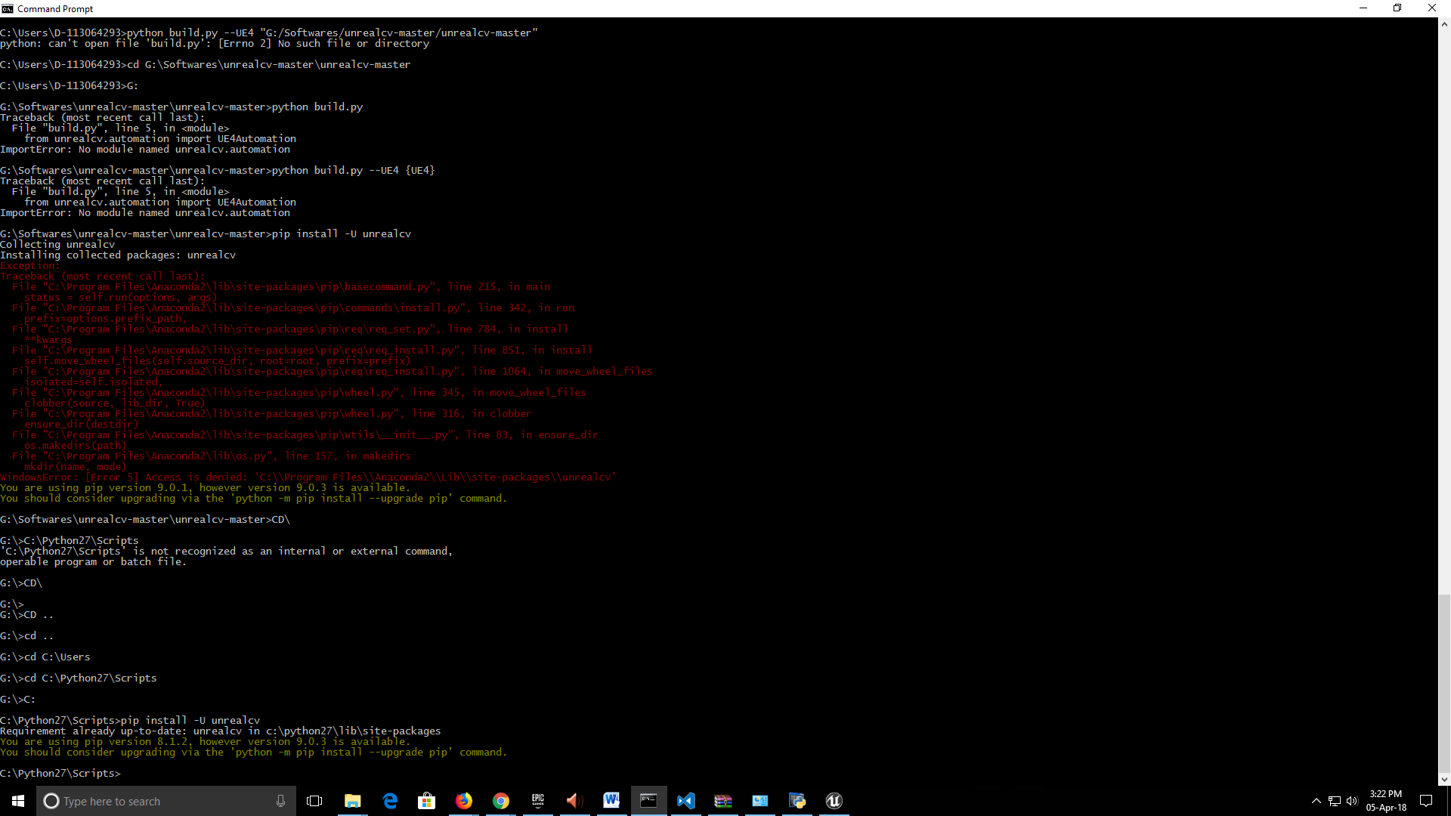This screenshot has height=816, width=1451.
Task: Open Command Prompt system menu via title icon
Action: click(8, 8)
